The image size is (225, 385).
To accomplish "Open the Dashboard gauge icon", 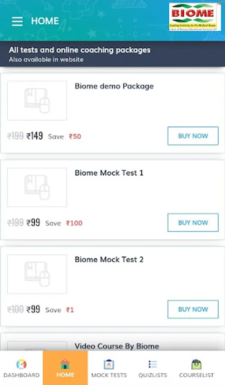I will (x=22, y=364).
